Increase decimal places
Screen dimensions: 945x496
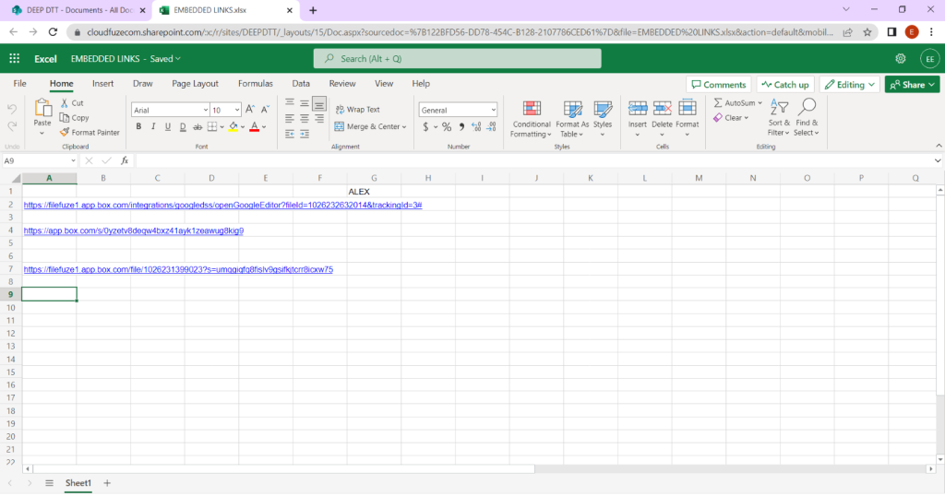tap(476, 127)
